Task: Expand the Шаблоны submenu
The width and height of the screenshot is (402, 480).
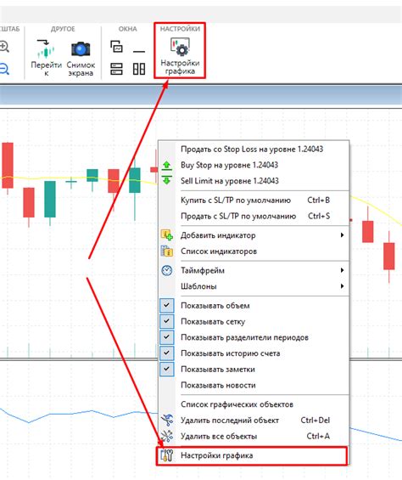Action: click(254, 286)
